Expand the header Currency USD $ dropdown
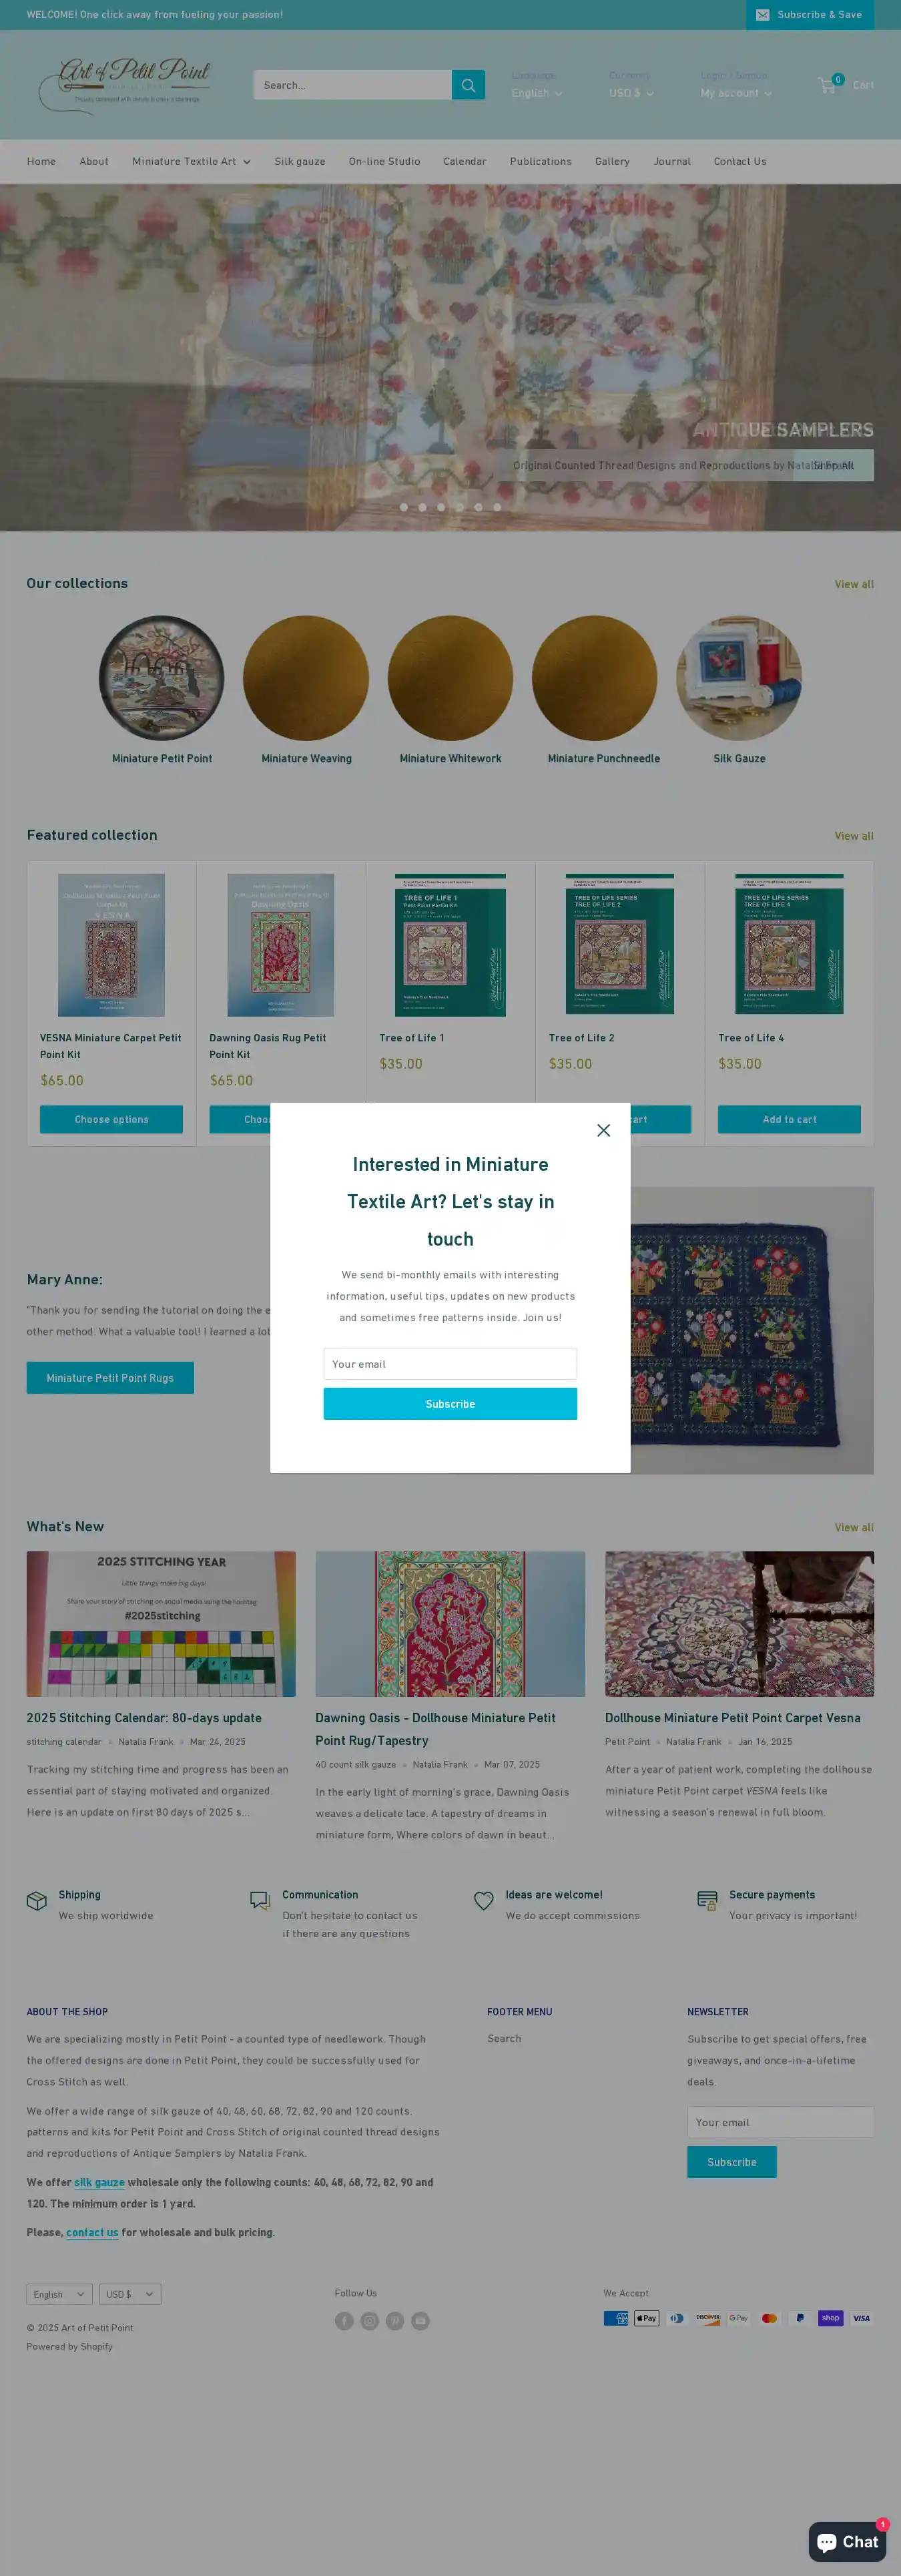The image size is (901, 2576). (x=631, y=93)
